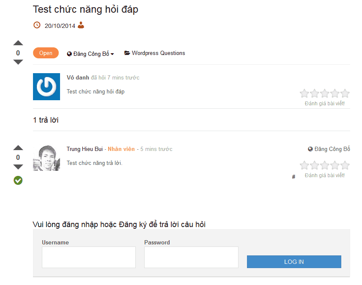Click the globe icon before Đăng Công Bố
The image size is (362, 285).
[x=69, y=53]
